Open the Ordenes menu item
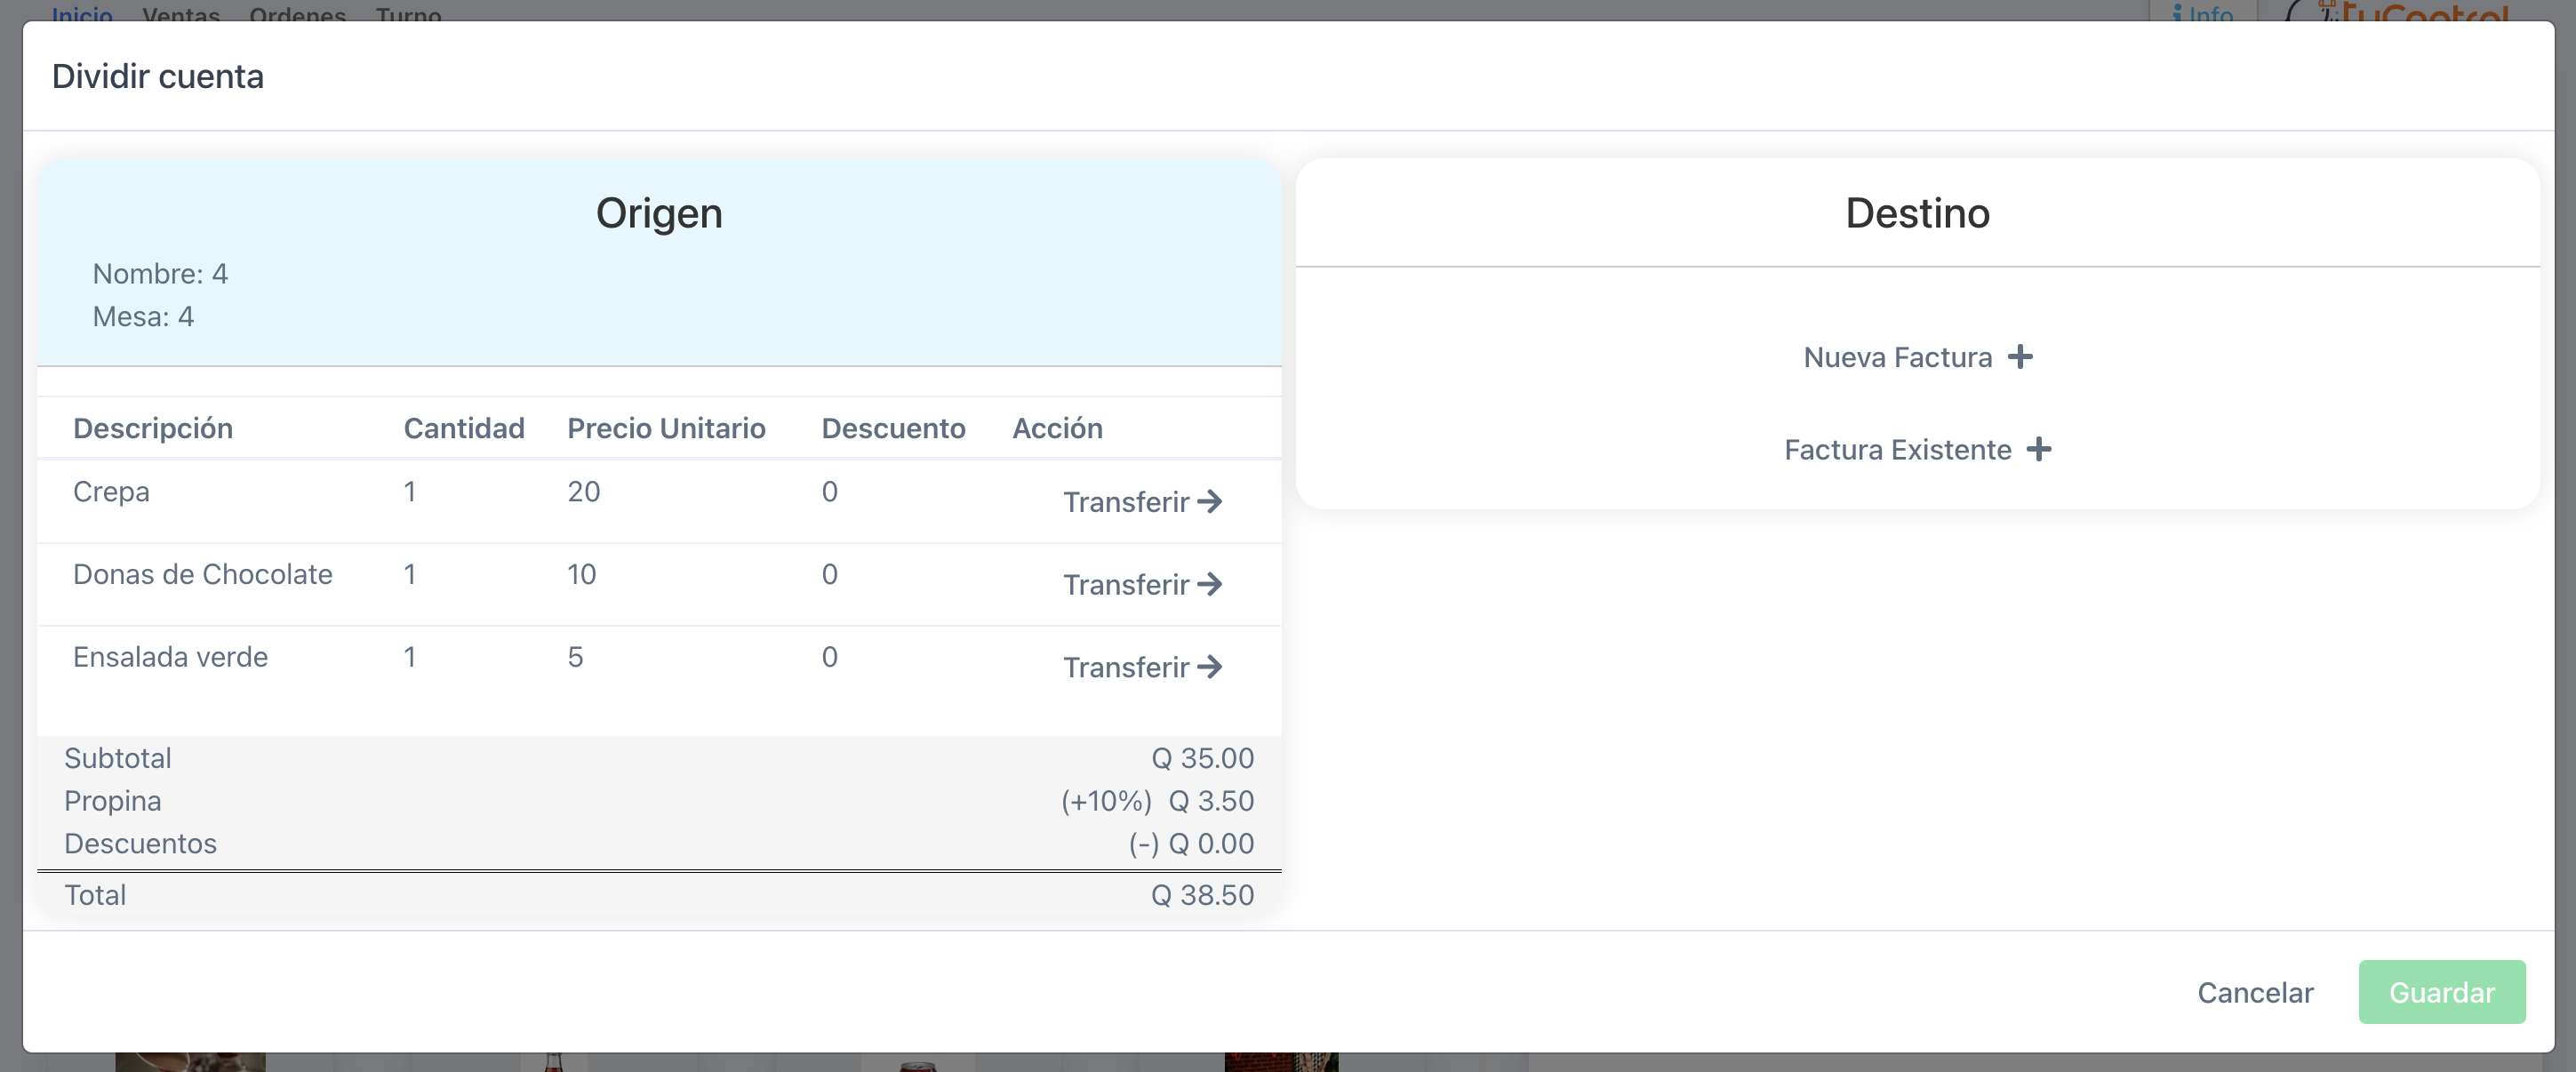Viewport: 2576px width, 1072px height. [x=298, y=14]
